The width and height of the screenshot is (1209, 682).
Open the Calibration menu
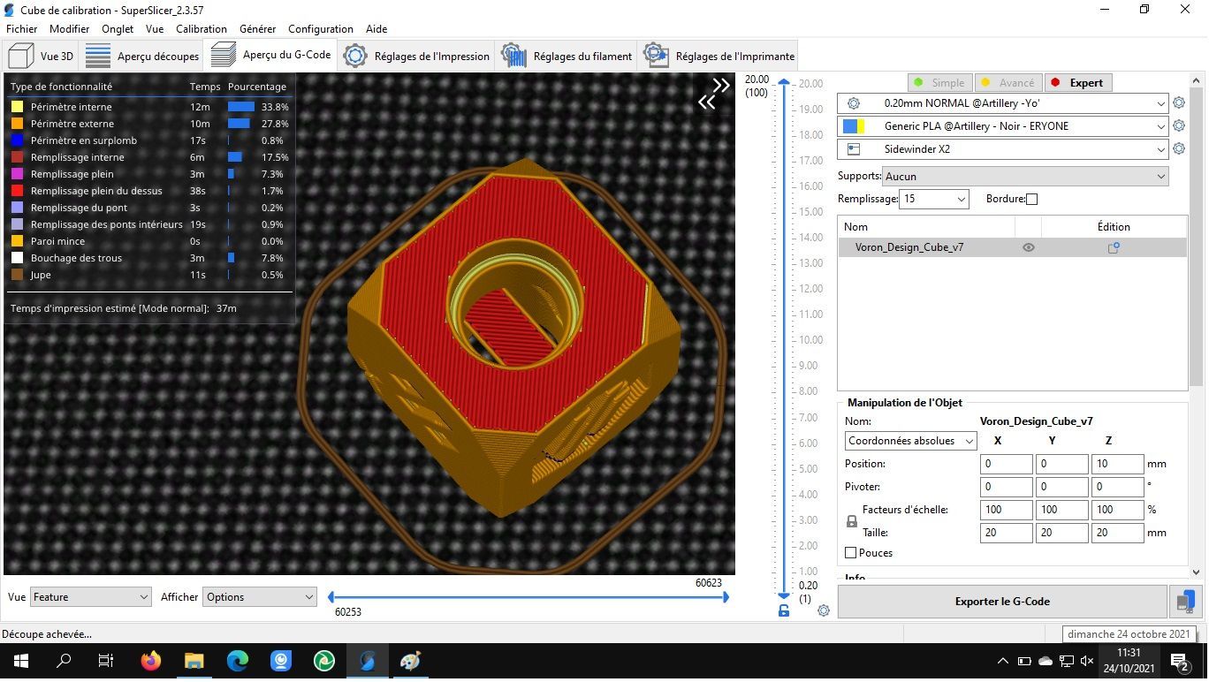[201, 29]
